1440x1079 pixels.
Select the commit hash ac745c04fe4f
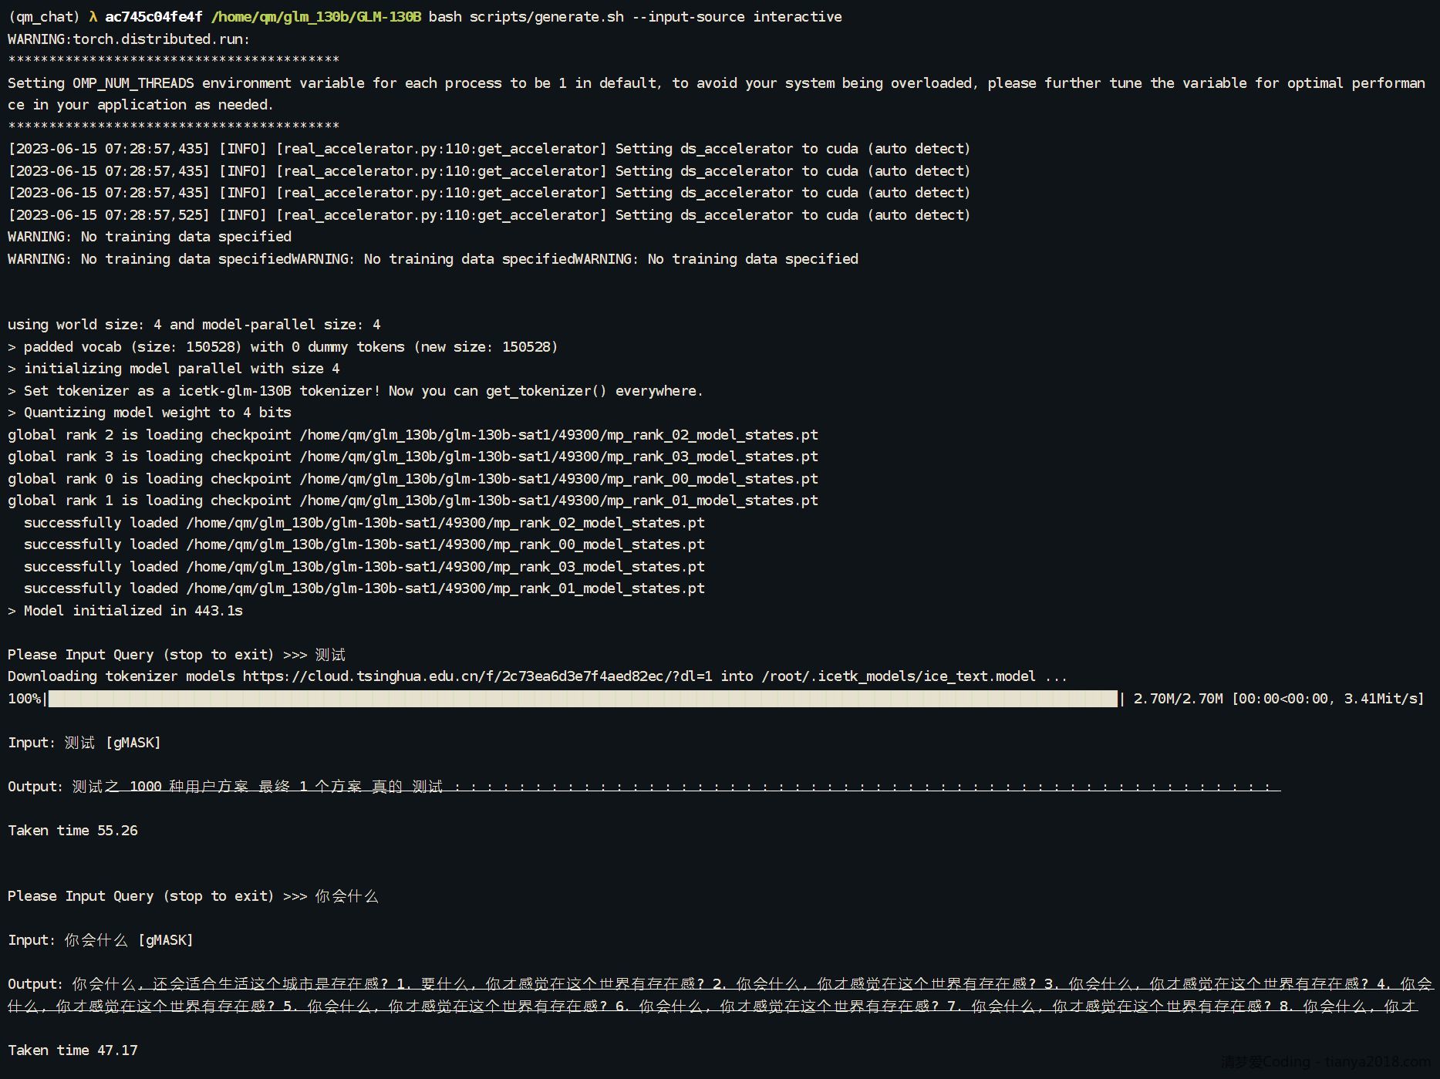(153, 15)
